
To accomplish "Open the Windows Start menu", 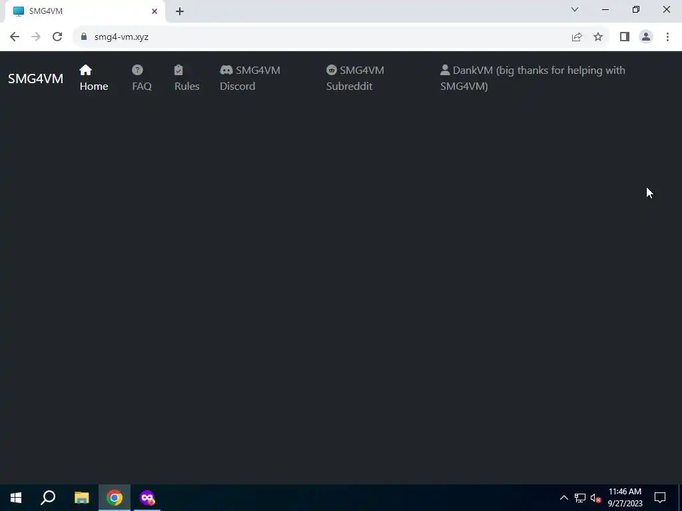I will 16,498.
